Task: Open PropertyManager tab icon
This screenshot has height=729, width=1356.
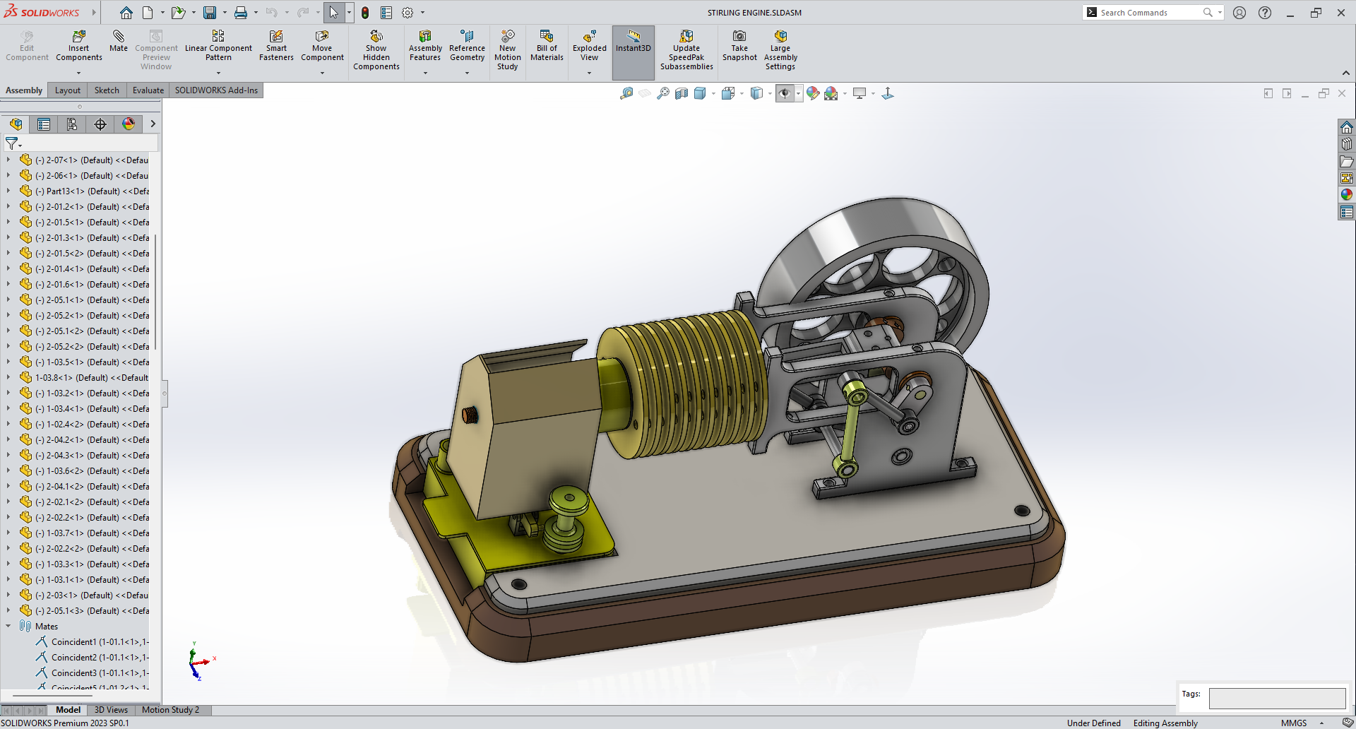Action: (x=44, y=124)
